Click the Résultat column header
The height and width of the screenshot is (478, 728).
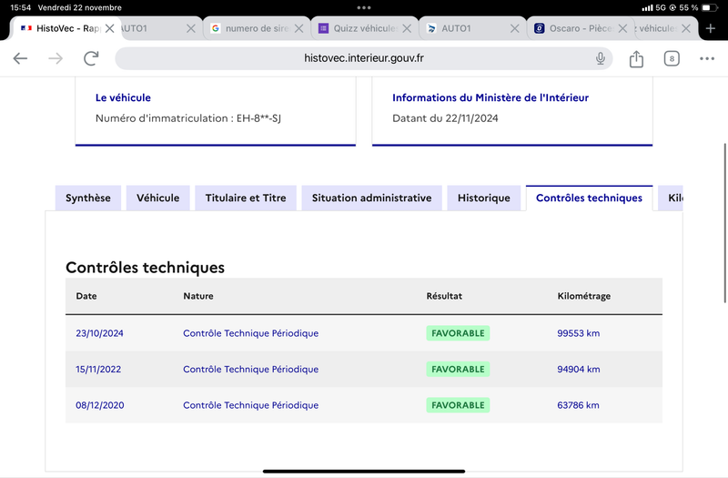click(x=444, y=296)
